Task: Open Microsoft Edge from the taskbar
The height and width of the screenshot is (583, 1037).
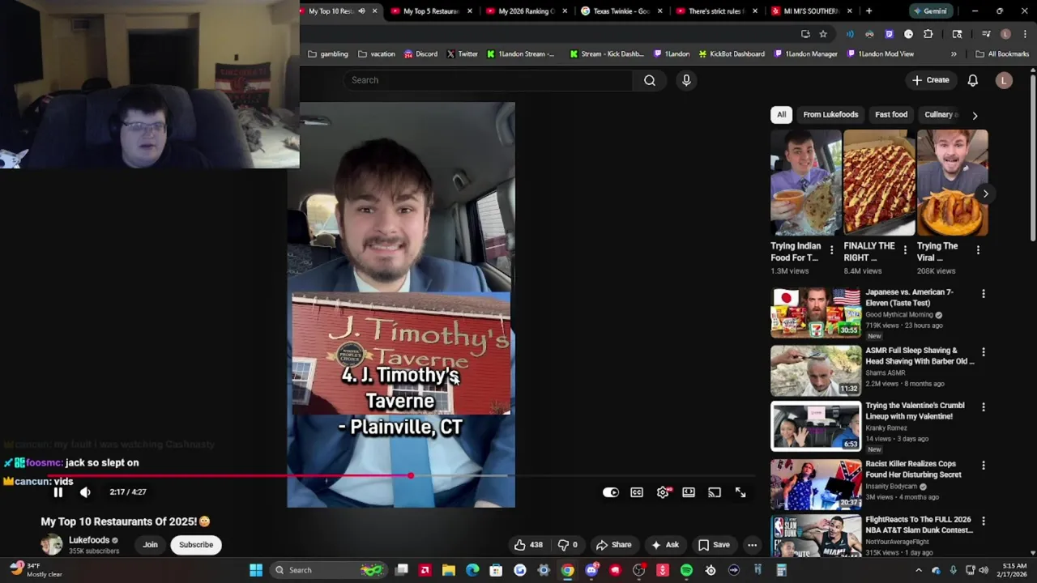Action: (472, 570)
